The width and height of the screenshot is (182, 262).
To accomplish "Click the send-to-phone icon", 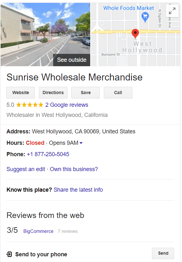I will pyautogui.click(x=9, y=254).
